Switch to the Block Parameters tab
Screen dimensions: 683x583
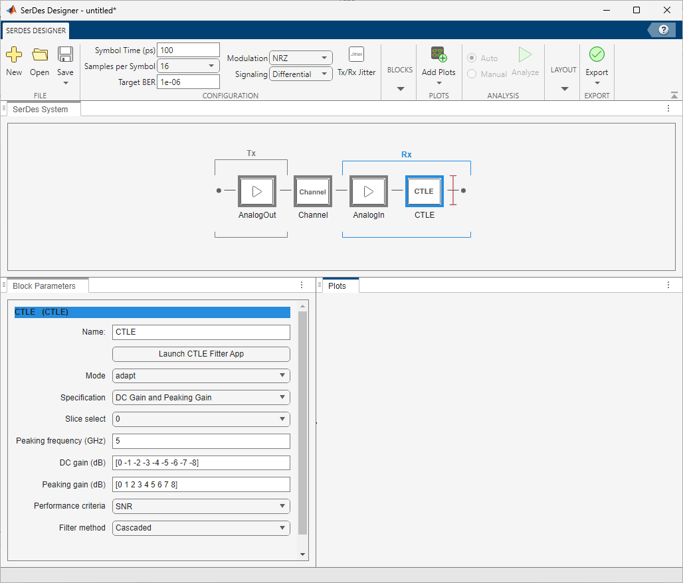tap(44, 286)
